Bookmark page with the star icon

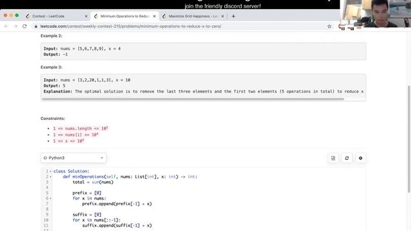329,26
